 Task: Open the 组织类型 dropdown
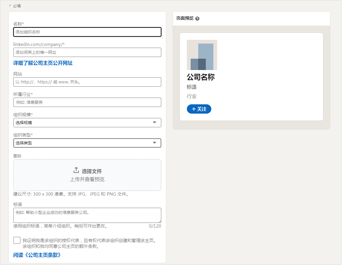point(87,143)
